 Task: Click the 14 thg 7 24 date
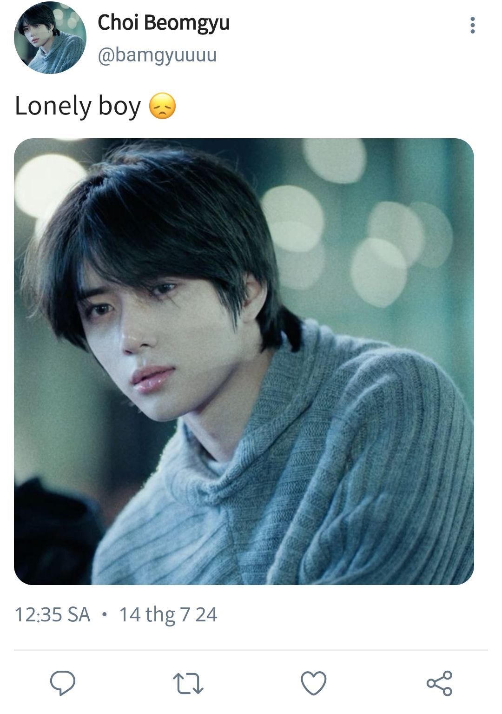(168, 614)
